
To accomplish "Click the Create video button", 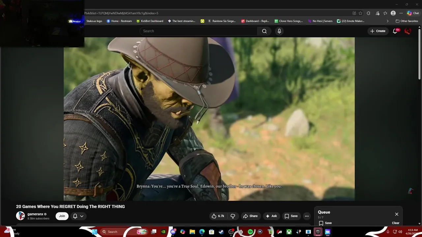I will coord(377,31).
